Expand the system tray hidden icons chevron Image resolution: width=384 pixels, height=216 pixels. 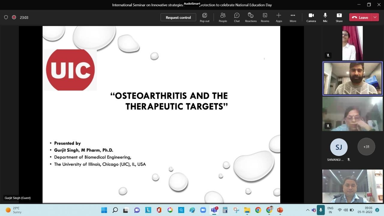point(307,210)
